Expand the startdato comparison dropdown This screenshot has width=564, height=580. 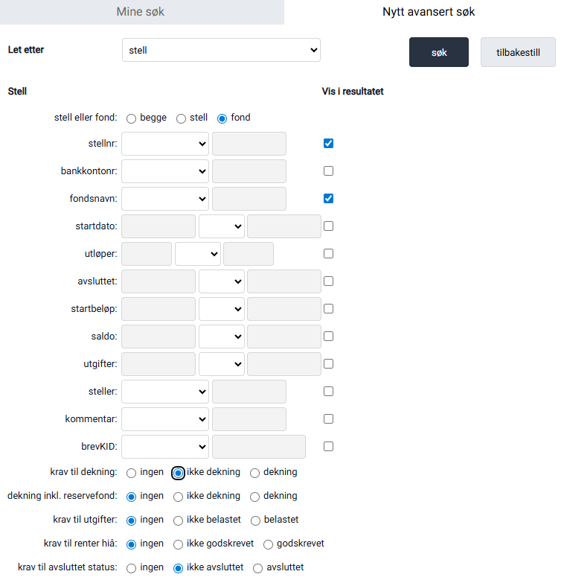(221, 226)
